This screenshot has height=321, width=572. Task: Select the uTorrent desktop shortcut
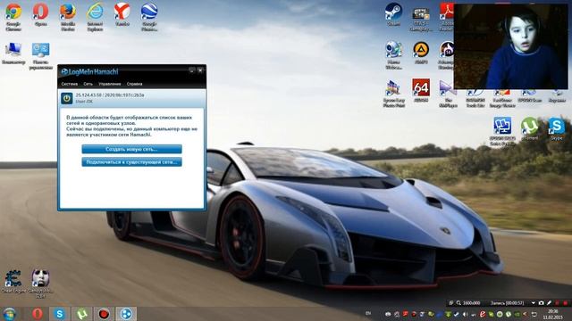tap(530, 128)
